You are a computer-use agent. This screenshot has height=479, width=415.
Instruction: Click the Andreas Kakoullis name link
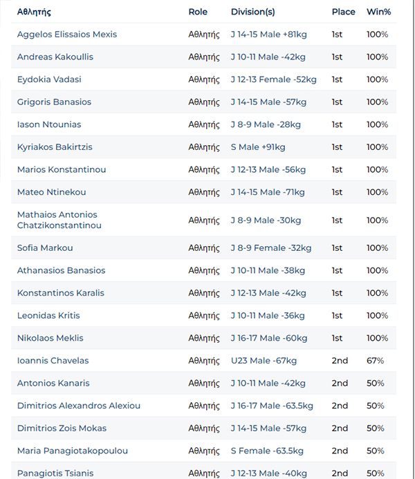coord(55,57)
